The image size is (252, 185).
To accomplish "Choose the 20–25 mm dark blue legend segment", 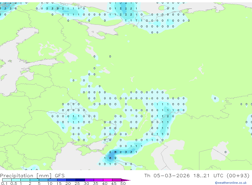I will pyautogui.click(x=71, y=180).
